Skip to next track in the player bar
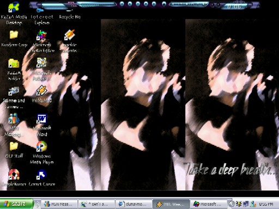279x209 pixels. coord(154,4)
